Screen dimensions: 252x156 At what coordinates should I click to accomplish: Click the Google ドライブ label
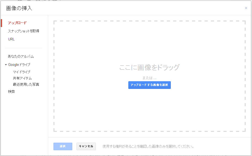coord(19,64)
